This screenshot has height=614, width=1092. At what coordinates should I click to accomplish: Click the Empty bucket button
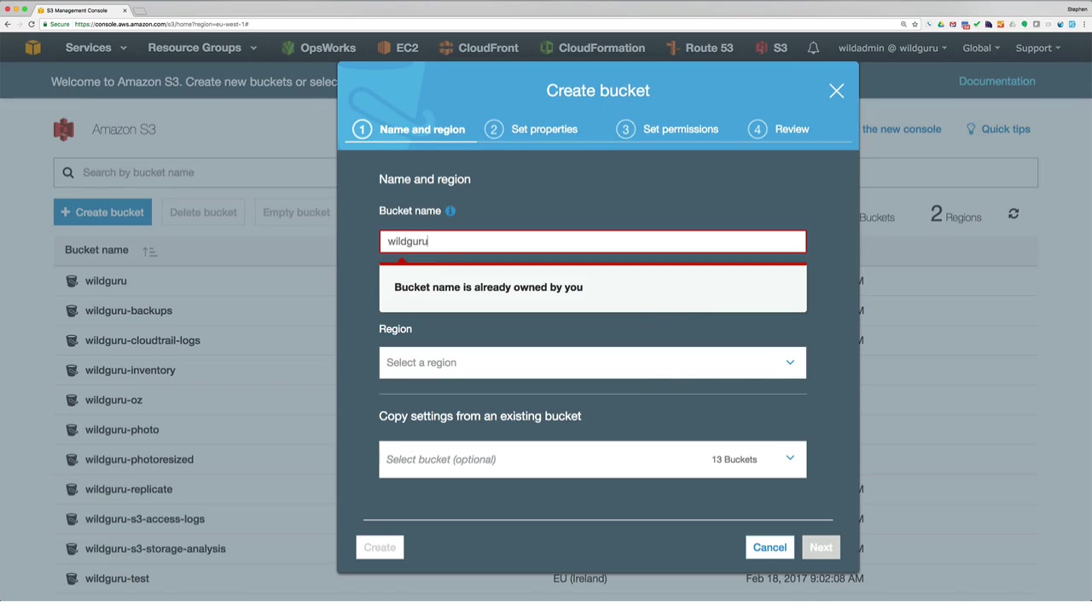pos(296,212)
